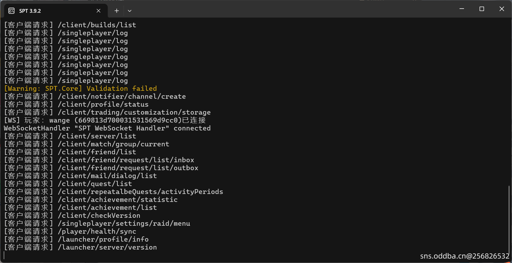Click the yellow "Validation failed" warning line

[x=80, y=89]
